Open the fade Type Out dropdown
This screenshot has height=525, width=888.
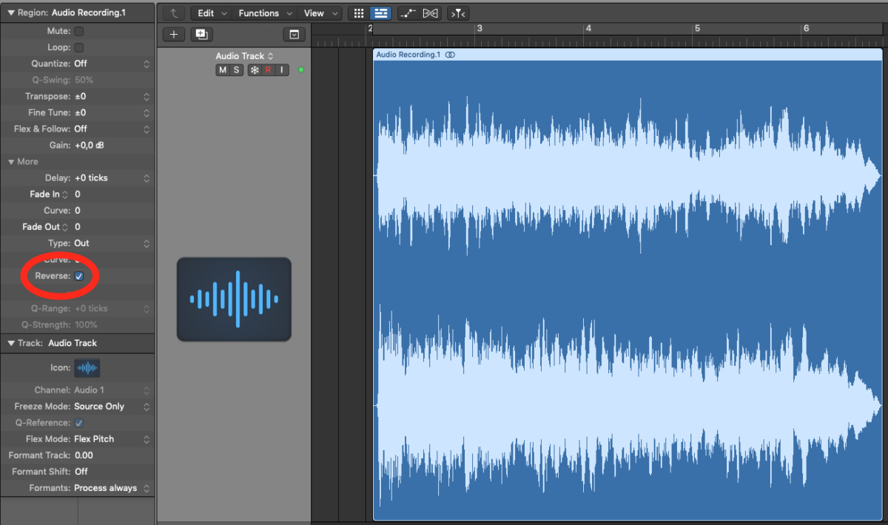(112, 243)
